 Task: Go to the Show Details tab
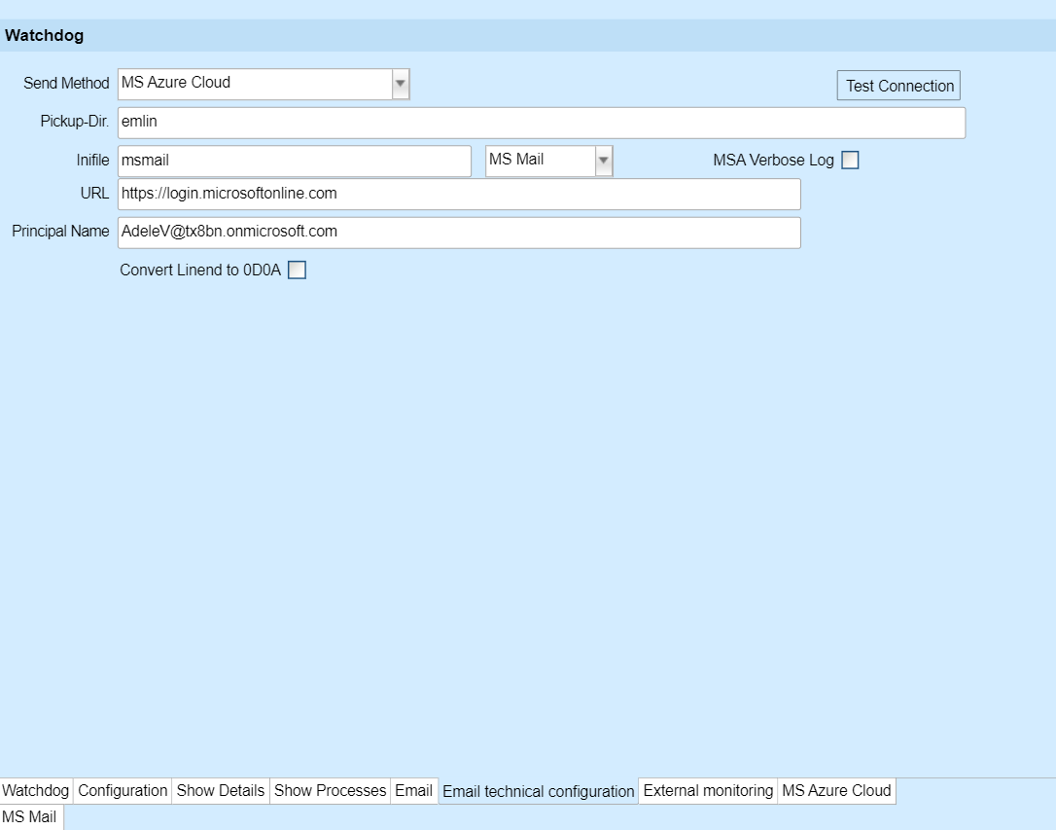pos(220,790)
